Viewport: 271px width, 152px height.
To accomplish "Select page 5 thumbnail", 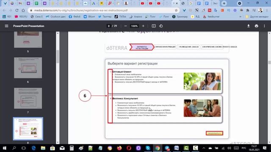I will coord(28,40).
